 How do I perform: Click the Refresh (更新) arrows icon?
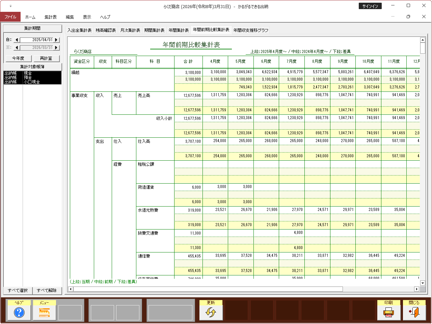(211, 313)
